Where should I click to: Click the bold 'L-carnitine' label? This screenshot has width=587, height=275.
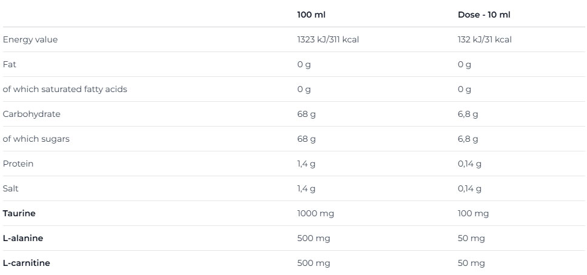tap(26, 263)
